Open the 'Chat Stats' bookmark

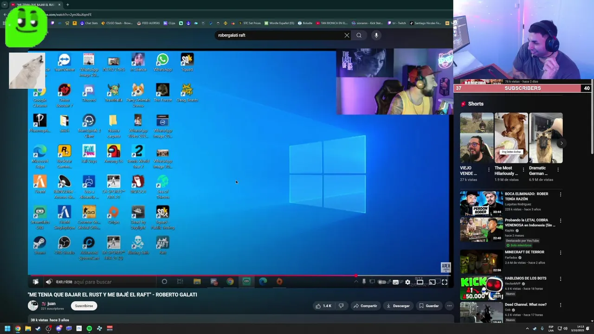pyautogui.click(x=89, y=23)
